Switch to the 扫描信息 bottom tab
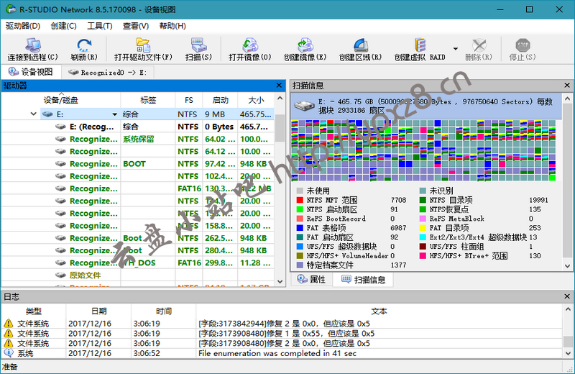 click(364, 280)
